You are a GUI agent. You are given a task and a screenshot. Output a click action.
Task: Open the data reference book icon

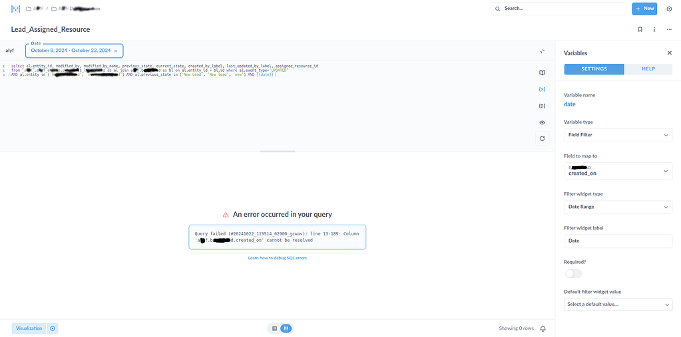pyautogui.click(x=542, y=72)
